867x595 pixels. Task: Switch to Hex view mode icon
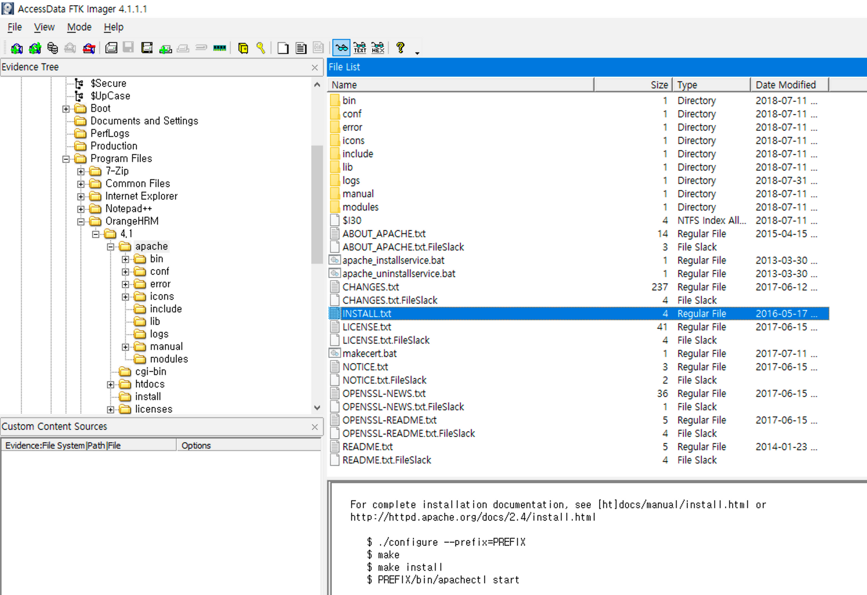click(x=378, y=48)
